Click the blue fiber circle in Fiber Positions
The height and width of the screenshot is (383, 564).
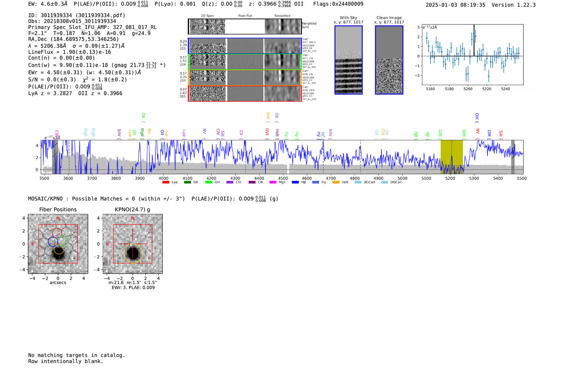point(53,242)
